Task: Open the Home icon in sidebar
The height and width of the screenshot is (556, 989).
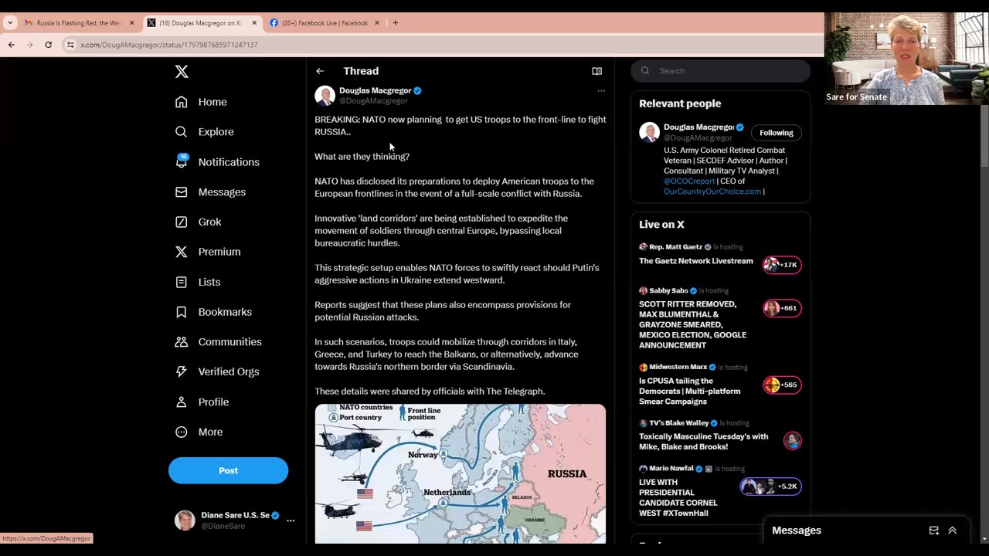Action: click(181, 102)
